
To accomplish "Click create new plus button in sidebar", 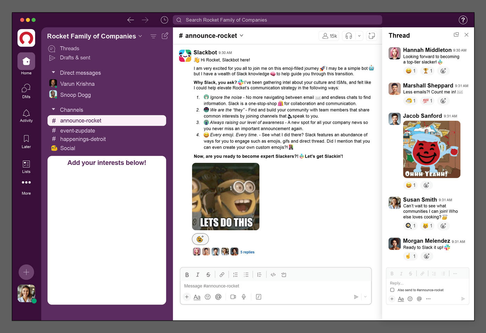I will coord(26,272).
